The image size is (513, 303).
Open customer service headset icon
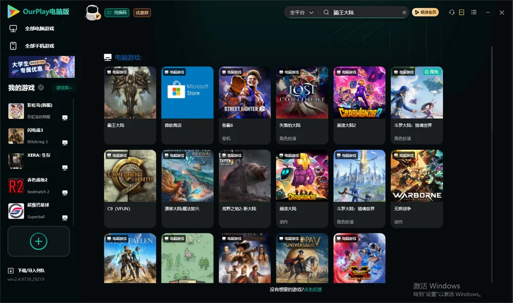pos(452,12)
